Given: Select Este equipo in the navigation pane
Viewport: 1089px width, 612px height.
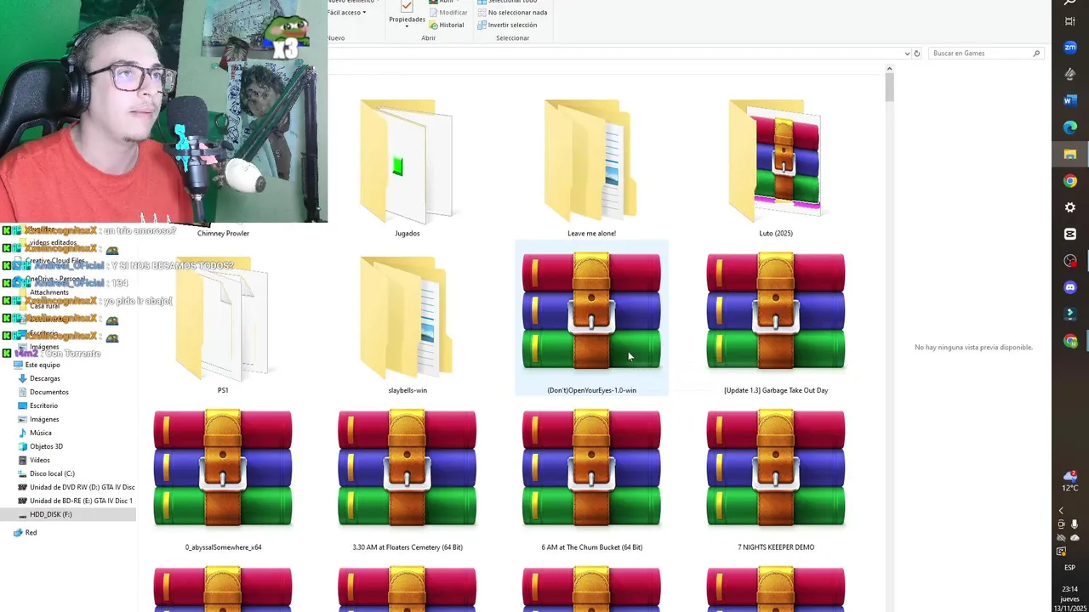Looking at the screenshot, I should (43, 365).
